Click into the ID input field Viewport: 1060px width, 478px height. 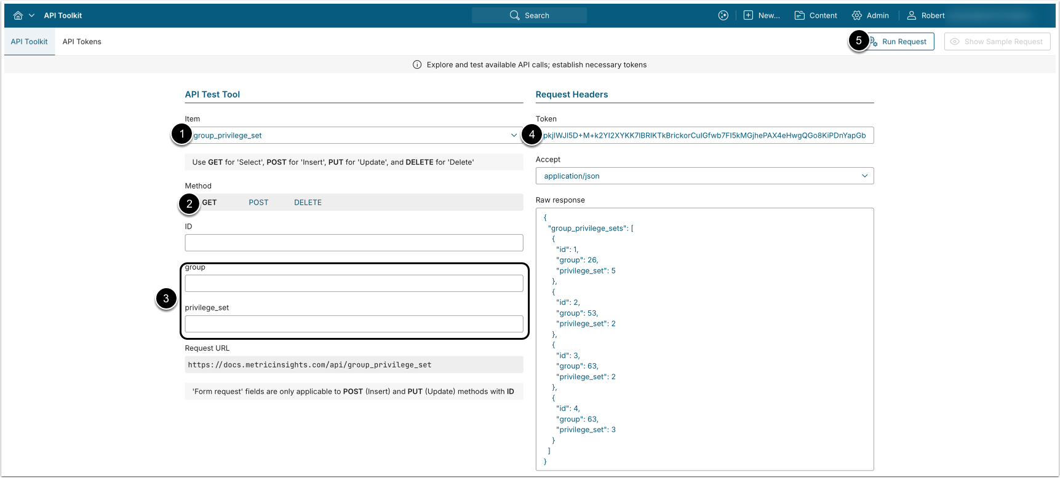(x=354, y=243)
